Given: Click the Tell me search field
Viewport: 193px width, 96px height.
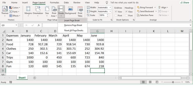Looking at the screenshot, I should pyautogui.click(x=125, y=2).
